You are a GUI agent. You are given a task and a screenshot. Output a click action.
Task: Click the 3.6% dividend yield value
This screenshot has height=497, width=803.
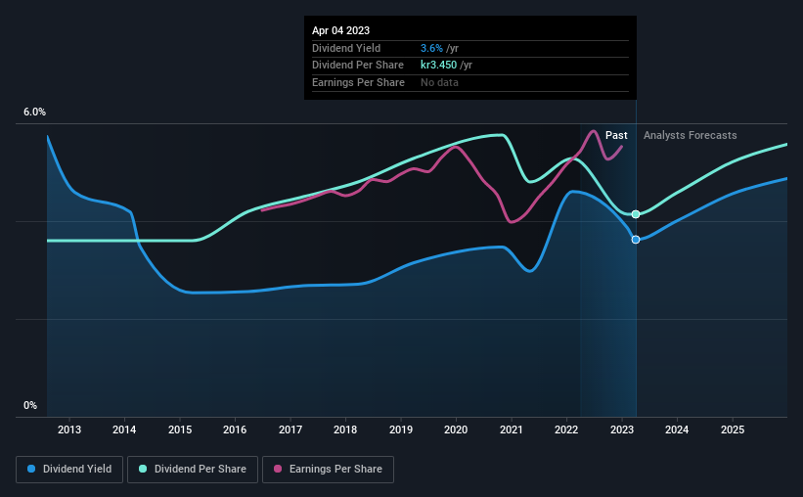tap(431, 48)
